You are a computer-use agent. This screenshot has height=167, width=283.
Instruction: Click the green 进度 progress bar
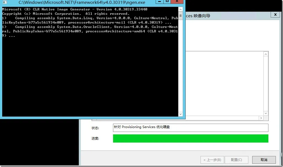pos(191,138)
